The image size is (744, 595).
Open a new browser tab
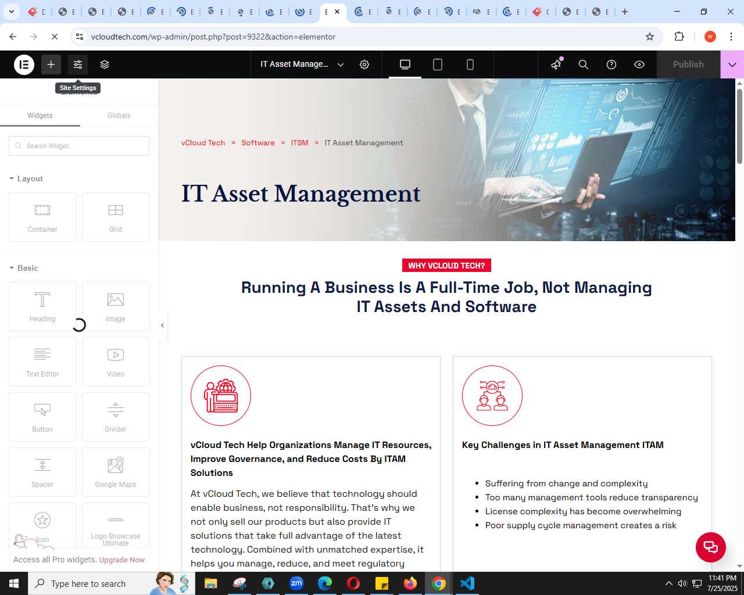click(x=625, y=12)
